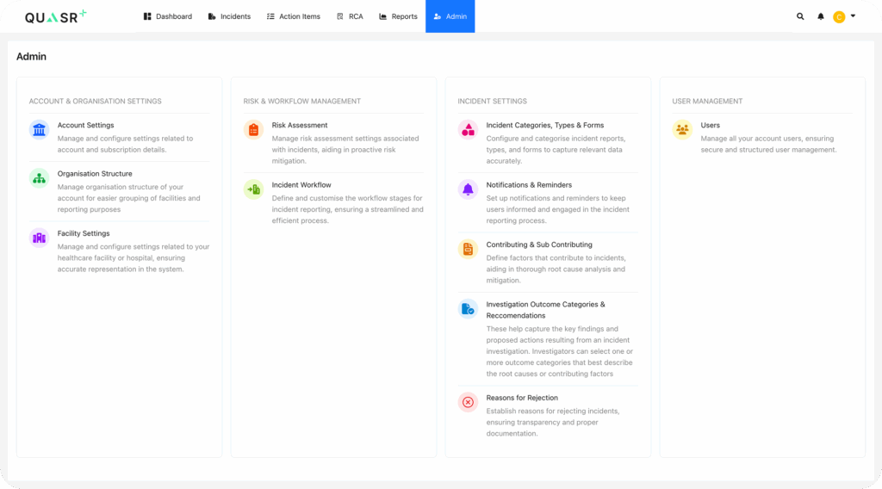This screenshot has height=489, width=882.
Task: Expand the user profile dropdown arrow
Action: [853, 15]
